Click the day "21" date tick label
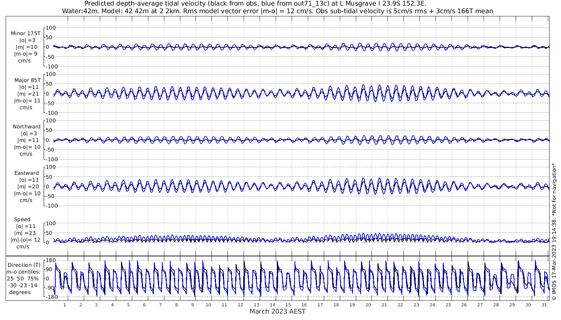 (384, 305)
